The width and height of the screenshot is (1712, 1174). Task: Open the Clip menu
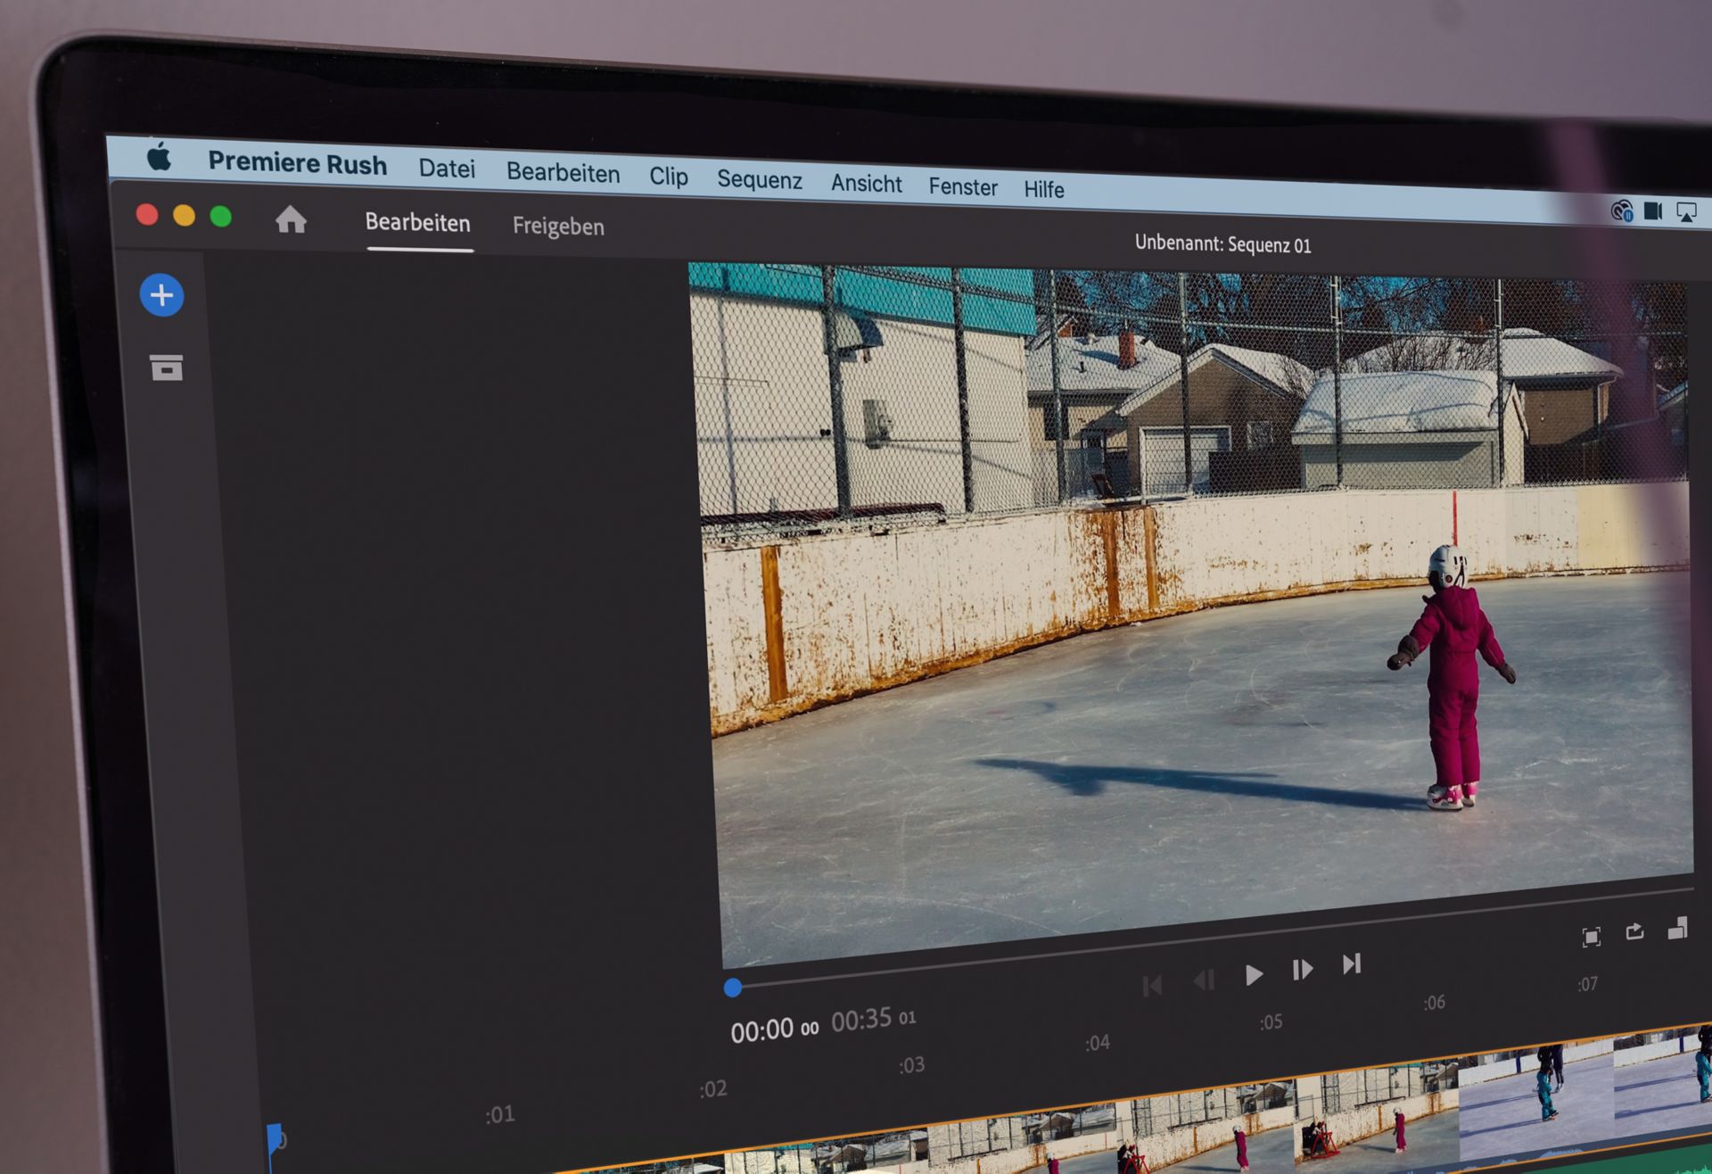[668, 177]
